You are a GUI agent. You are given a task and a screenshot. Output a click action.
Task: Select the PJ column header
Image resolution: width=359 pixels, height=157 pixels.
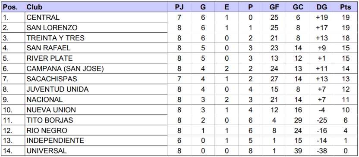click(x=179, y=7)
